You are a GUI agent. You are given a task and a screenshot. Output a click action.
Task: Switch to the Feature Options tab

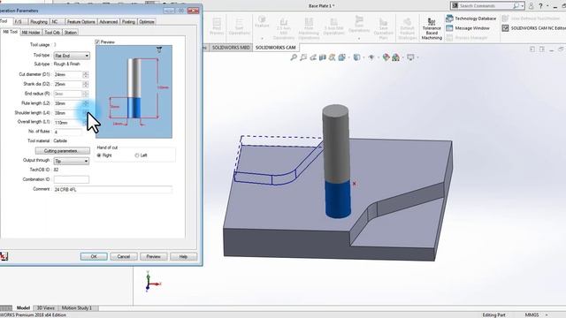pyautogui.click(x=80, y=21)
